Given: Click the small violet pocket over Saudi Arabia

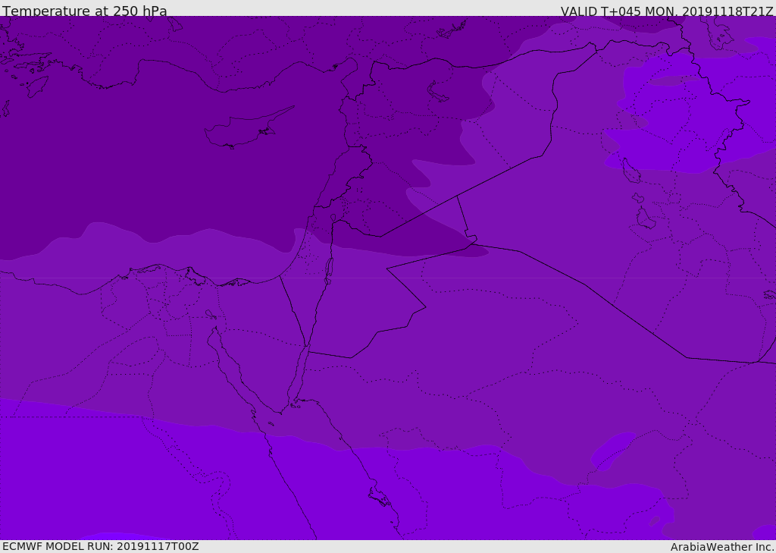Looking at the screenshot, I should [612, 452].
